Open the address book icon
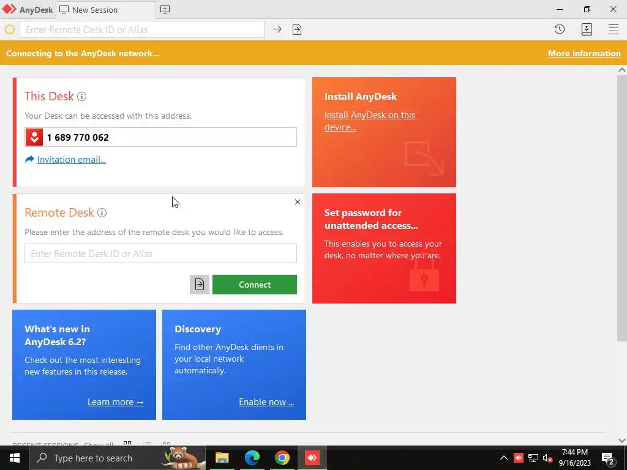Viewport: 627px width, 470px height. tap(586, 29)
